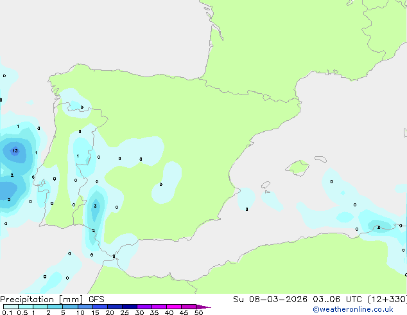Click the legend scale label '35'
Image resolution: width=407 pixels, height=315 pixels.
coord(154,312)
